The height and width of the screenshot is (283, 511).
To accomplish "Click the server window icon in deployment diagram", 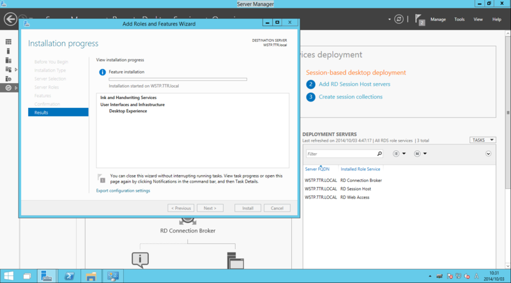I will pyautogui.click(x=235, y=261).
